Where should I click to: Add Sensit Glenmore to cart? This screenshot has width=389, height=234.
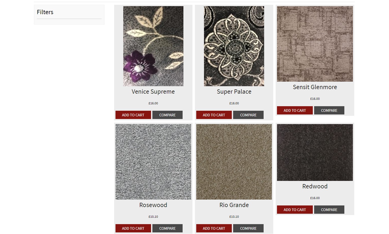click(x=295, y=110)
